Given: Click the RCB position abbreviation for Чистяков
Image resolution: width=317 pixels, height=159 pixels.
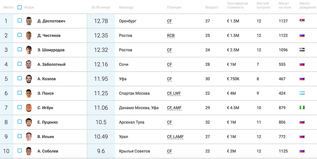Looking at the screenshot, I should pos(171,35).
